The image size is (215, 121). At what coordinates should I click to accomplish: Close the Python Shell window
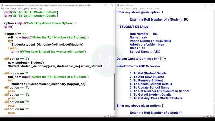tap(212, 5)
